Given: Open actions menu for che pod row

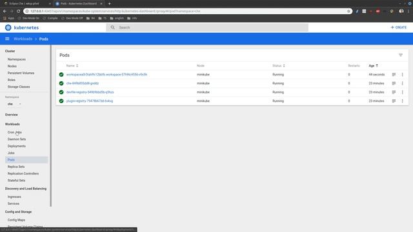Looking at the screenshot, I should click(x=402, y=83).
